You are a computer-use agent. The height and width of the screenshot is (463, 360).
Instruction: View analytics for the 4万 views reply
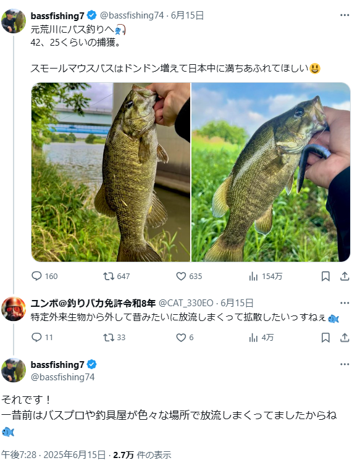click(x=261, y=338)
